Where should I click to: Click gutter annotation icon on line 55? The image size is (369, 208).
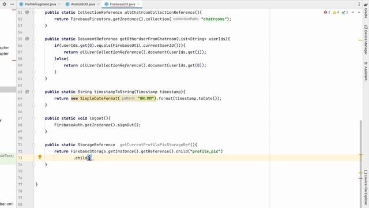[27, 39]
